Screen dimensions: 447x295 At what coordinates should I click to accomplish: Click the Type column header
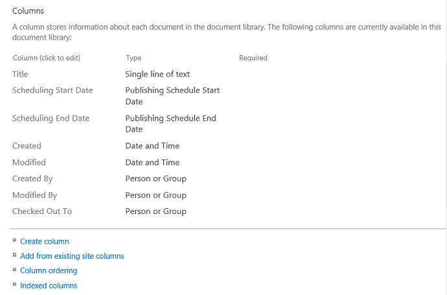click(x=133, y=58)
